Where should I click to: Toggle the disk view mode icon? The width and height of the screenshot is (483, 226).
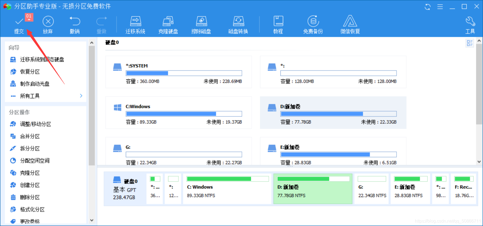(470, 43)
